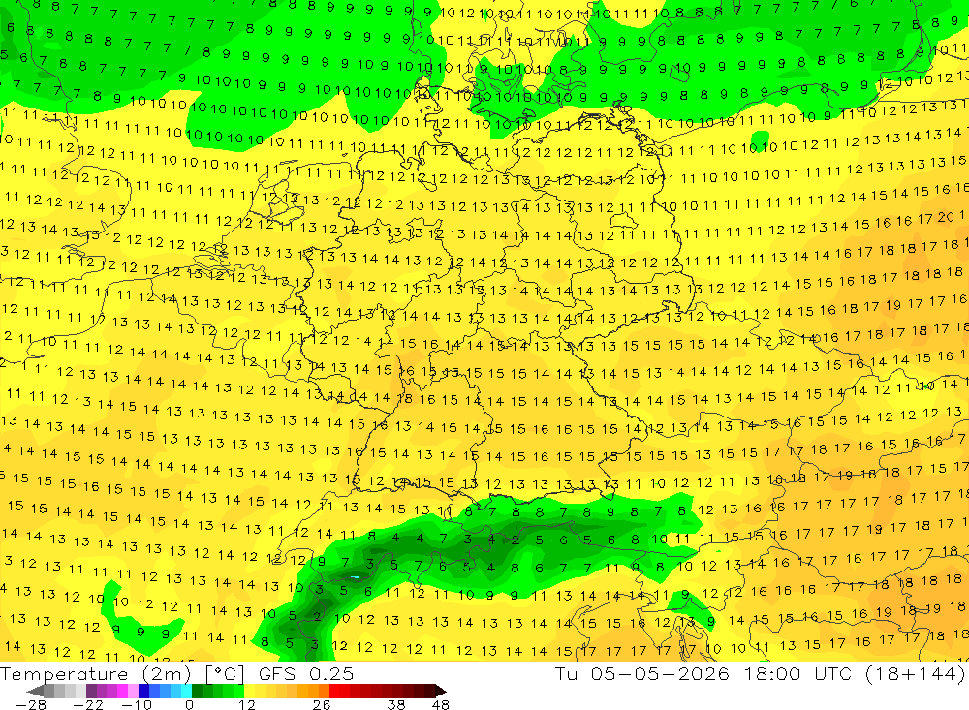
Task: Click the '-22' legend label
Action: click(88, 704)
